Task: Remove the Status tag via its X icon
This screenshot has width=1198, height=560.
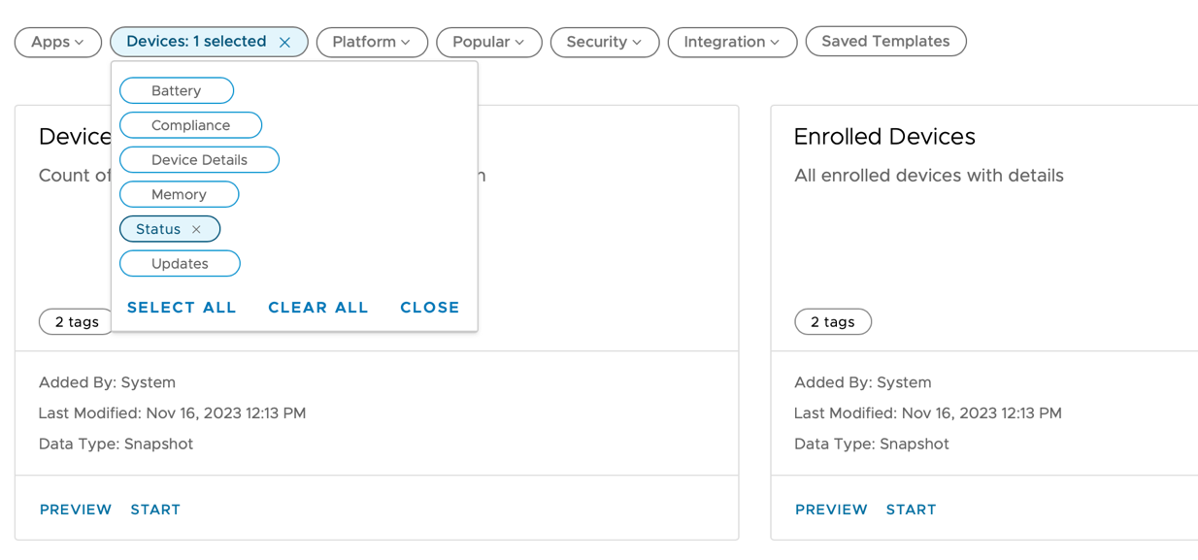Action: 196,229
